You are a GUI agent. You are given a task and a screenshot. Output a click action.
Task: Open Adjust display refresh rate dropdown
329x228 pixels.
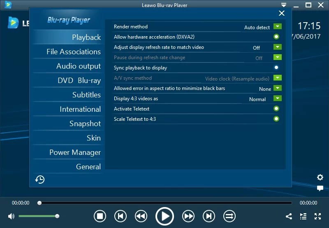coord(277,47)
